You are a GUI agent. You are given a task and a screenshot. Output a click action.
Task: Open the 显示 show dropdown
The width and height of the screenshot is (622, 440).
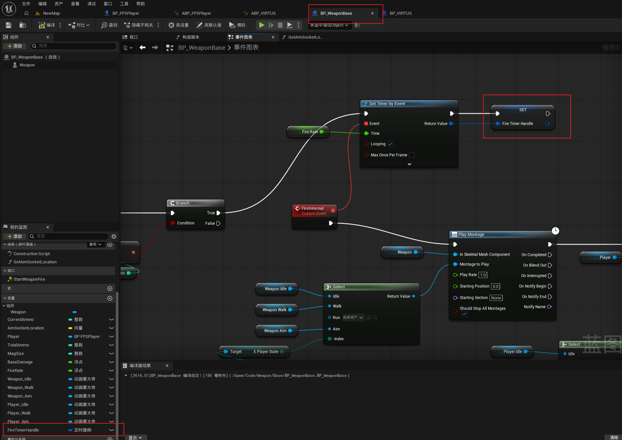[135, 438]
